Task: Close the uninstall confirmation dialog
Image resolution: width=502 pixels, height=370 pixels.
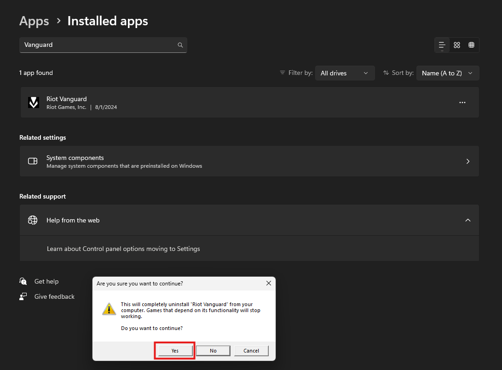Action: [x=269, y=284]
